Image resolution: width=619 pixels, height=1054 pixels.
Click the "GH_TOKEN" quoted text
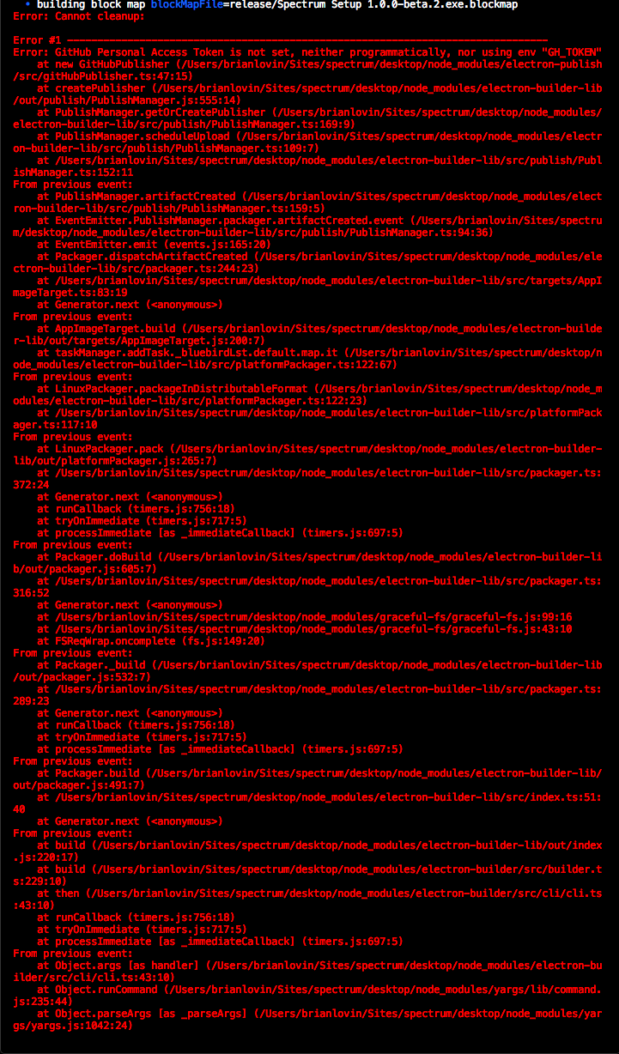[x=572, y=52]
